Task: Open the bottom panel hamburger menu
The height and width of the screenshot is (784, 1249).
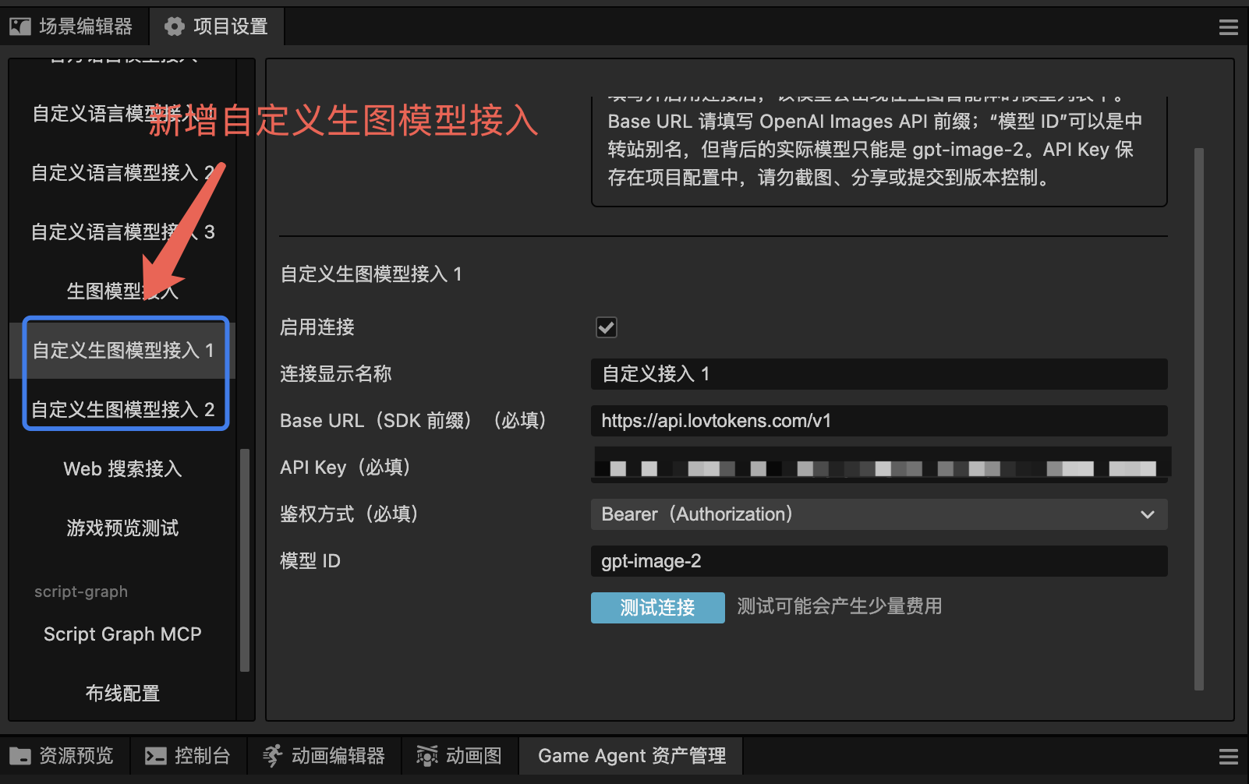Action: pyautogui.click(x=1229, y=757)
